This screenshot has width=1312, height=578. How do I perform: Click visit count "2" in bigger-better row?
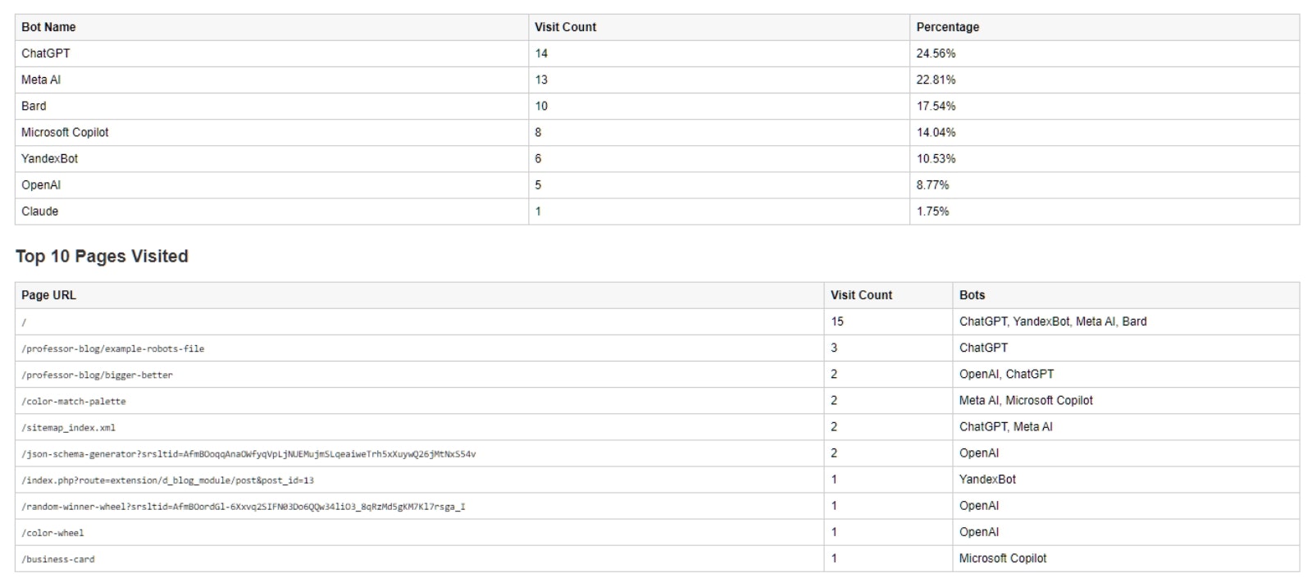834,374
